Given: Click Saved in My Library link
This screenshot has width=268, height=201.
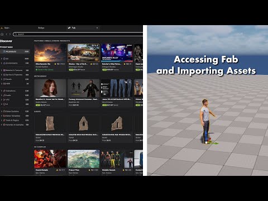Looking at the screenshot, I should click(45, 70).
